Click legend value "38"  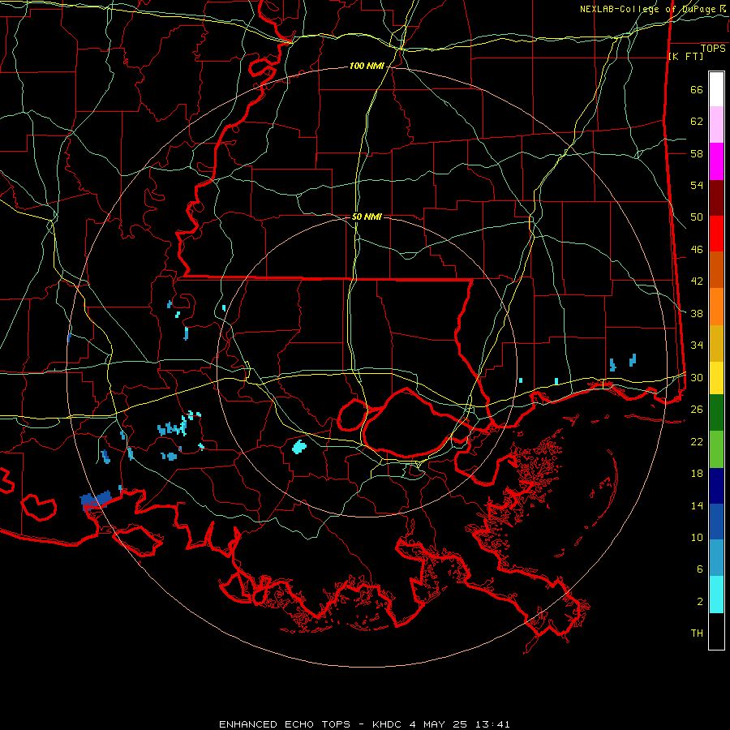pos(697,313)
